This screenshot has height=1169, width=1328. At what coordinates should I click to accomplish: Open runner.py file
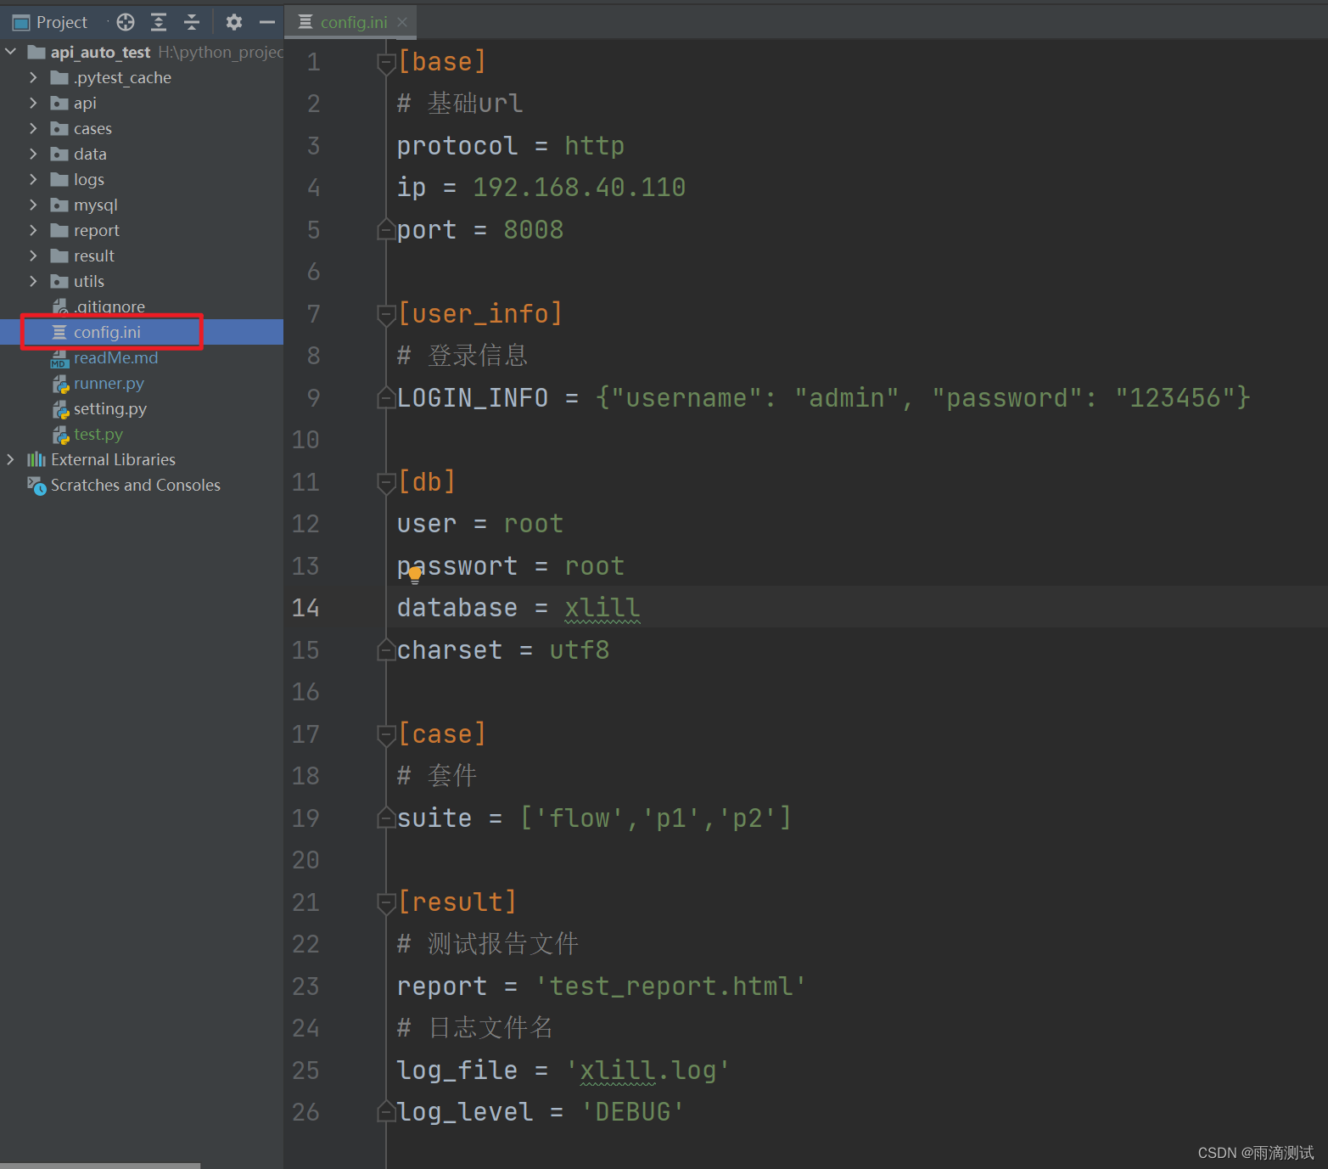[x=109, y=383]
